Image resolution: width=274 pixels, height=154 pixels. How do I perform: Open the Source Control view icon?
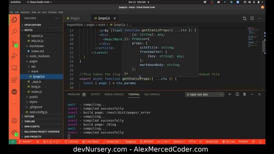tap(14, 44)
